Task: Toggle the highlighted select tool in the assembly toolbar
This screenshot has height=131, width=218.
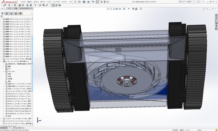Action: (53, 5)
